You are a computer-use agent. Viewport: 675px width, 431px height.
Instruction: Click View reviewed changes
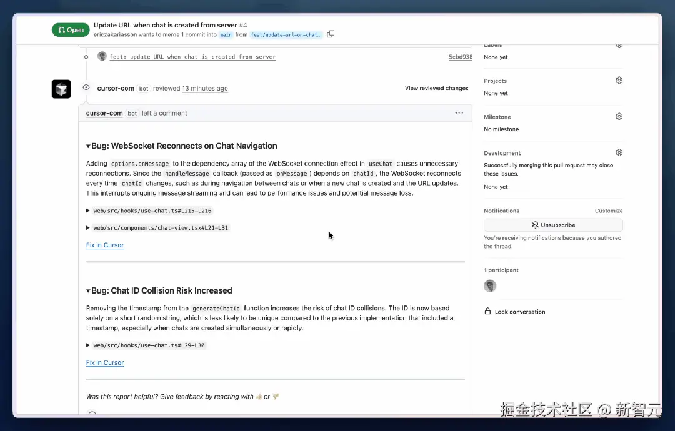436,88
